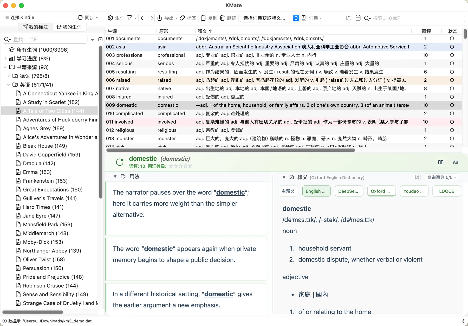Toggle status circle for 001 documents
The image size is (468, 326).
452,39
